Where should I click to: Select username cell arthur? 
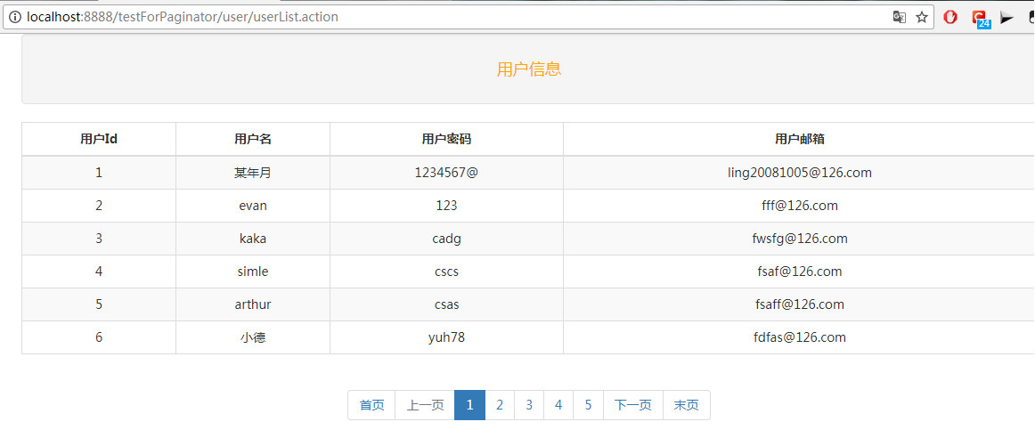253,304
